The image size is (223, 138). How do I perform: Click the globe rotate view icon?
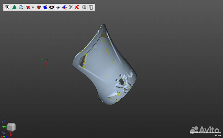(x=21, y=7)
